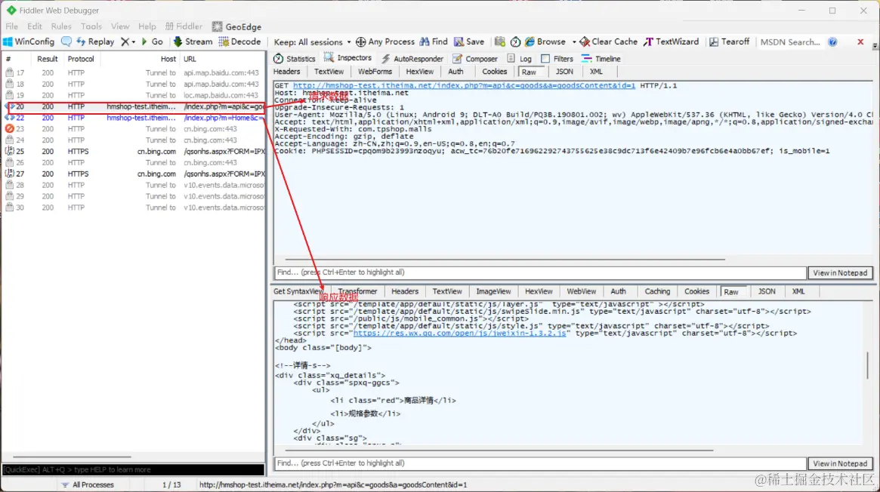
Task: Toggle Decode option in toolbar
Action: click(x=239, y=42)
